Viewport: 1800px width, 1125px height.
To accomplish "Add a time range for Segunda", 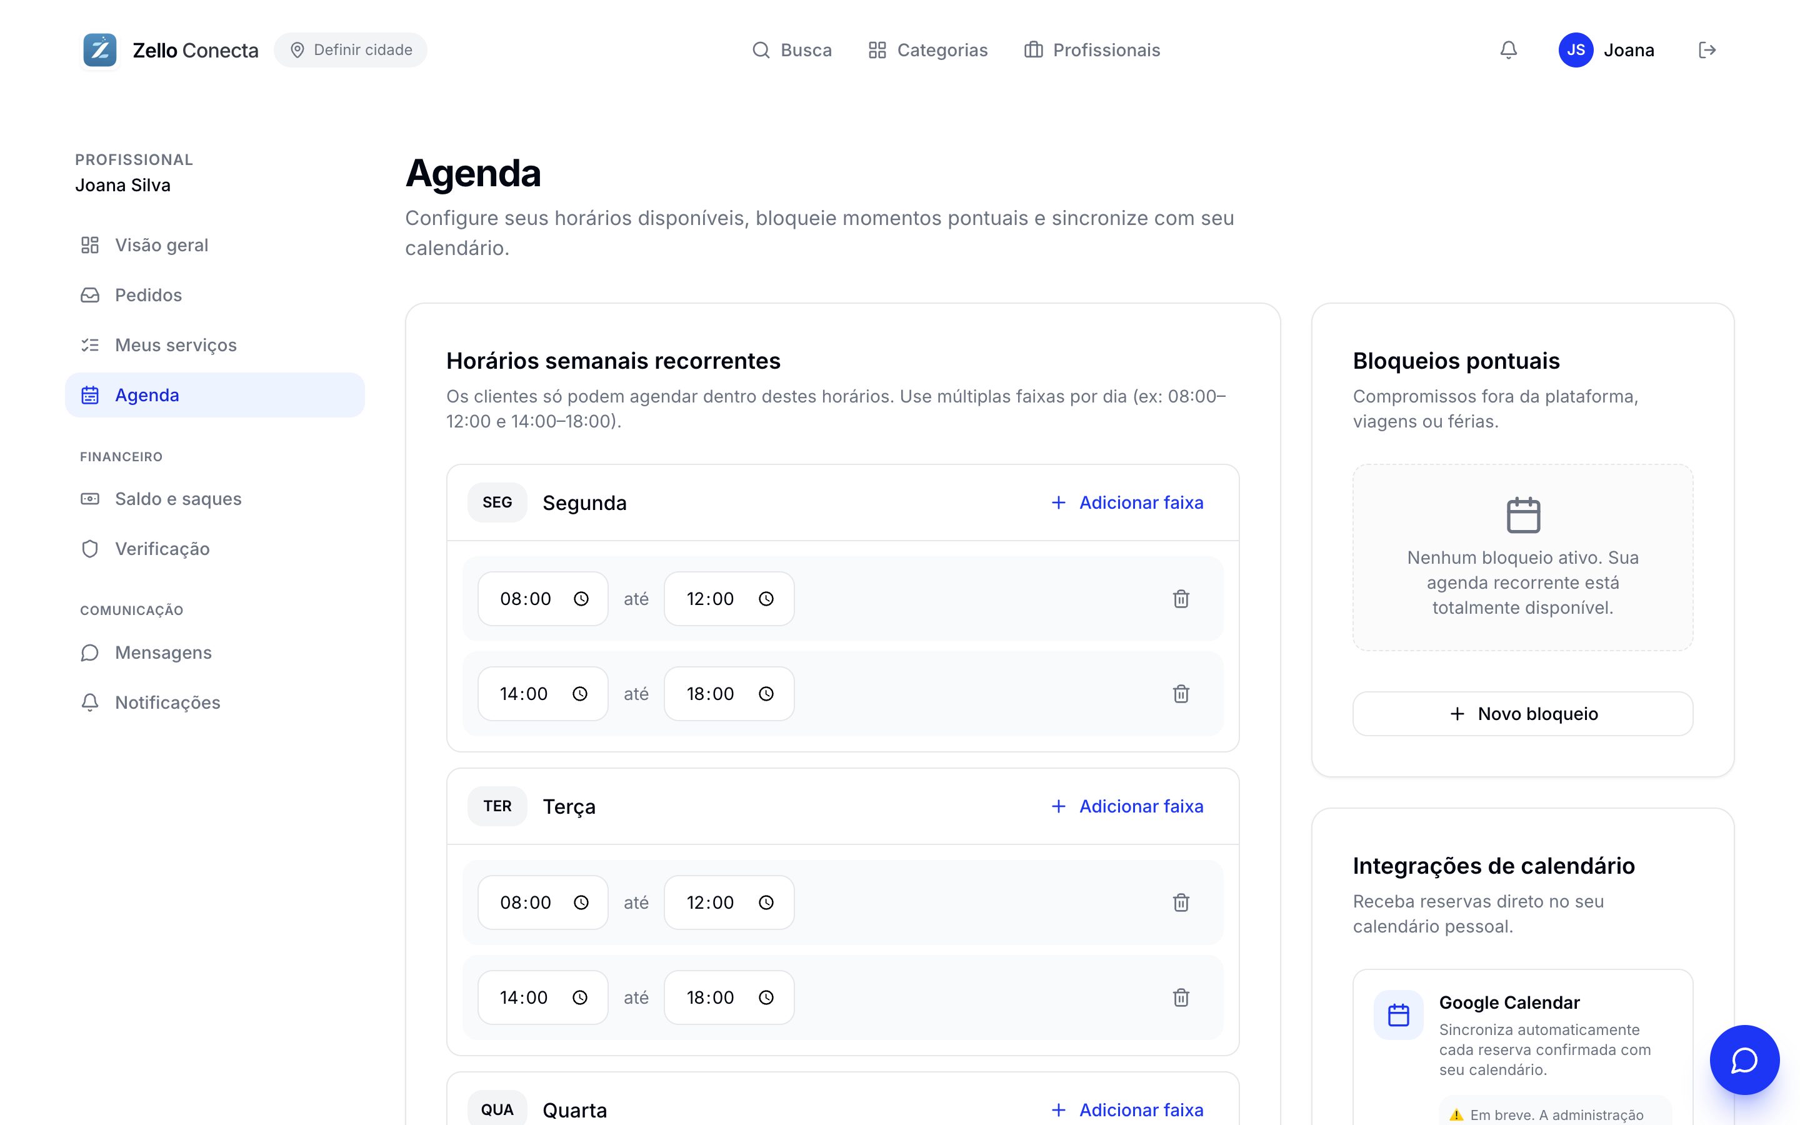I will pos(1127,502).
